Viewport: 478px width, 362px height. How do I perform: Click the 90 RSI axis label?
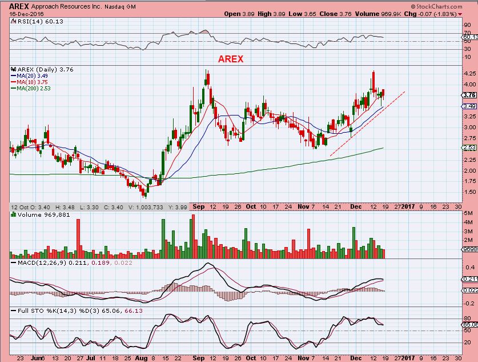coord(467,25)
